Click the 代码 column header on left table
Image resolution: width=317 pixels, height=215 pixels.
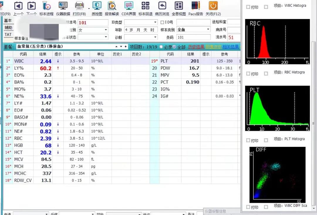[x=23, y=54]
